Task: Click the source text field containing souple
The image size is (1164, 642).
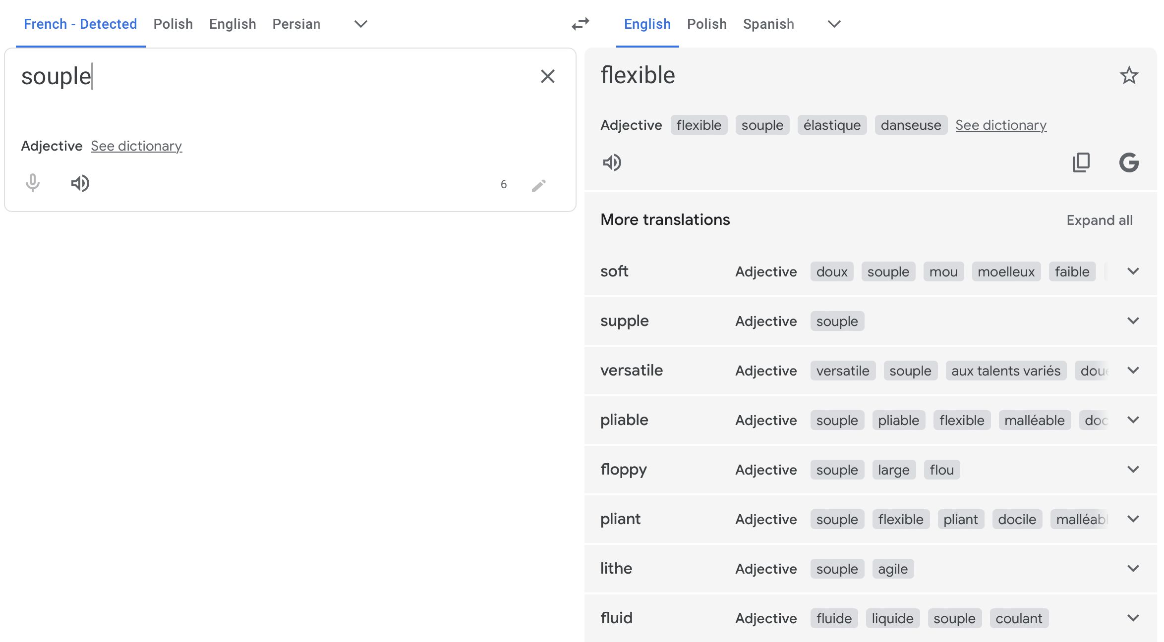Action: (273, 77)
